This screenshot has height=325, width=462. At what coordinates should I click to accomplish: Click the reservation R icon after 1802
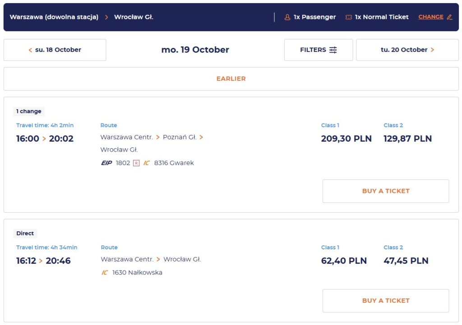[136, 163]
